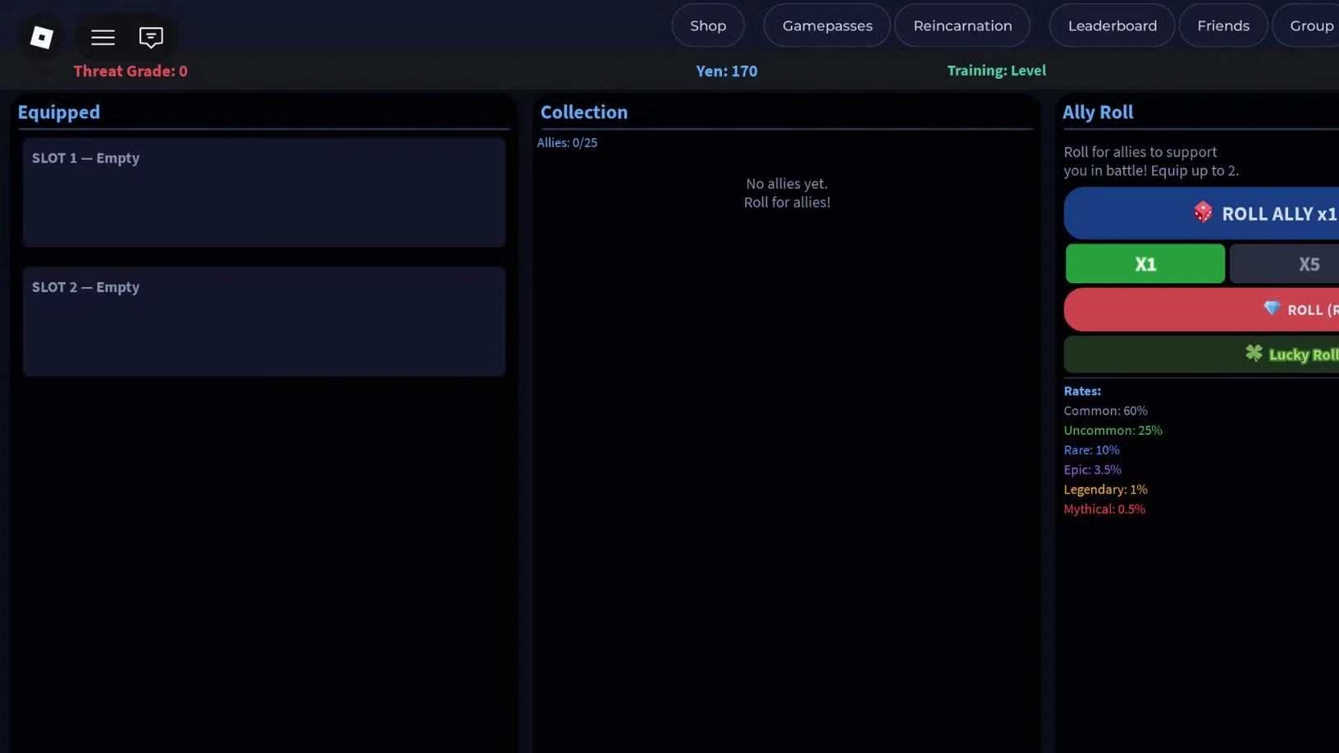
Task: Open the Friends menu
Action: click(x=1223, y=25)
